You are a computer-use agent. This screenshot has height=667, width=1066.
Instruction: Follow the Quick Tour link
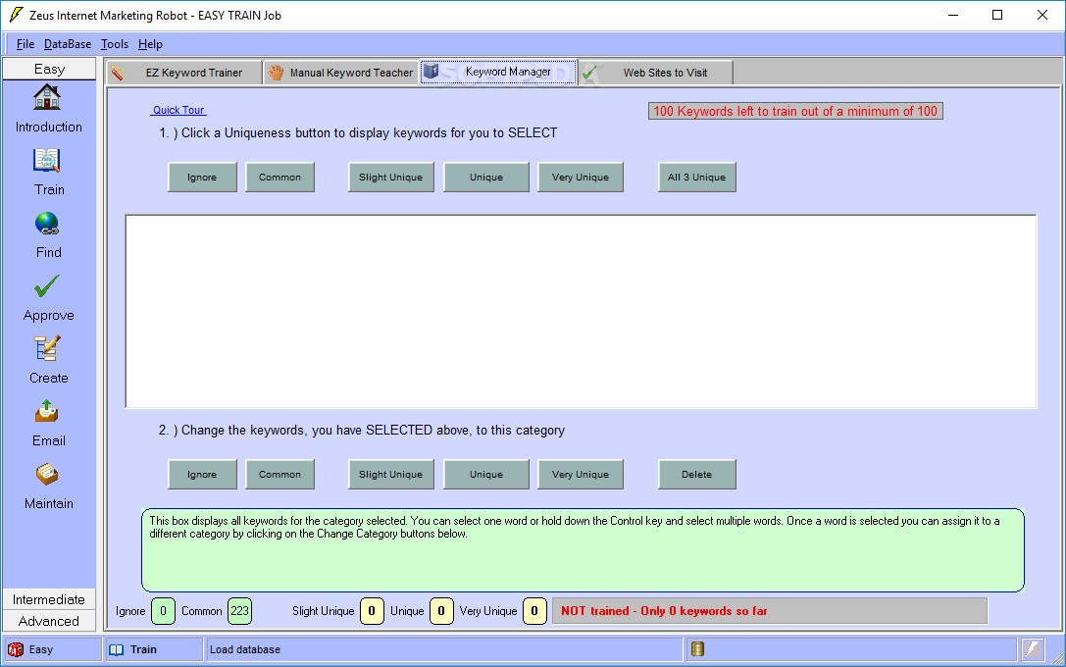pos(178,110)
